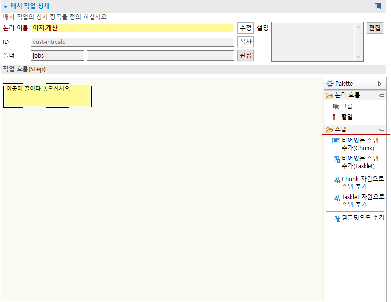391x302 pixels.
Task: Click the 편집 button beside description box
Action: click(x=374, y=28)
